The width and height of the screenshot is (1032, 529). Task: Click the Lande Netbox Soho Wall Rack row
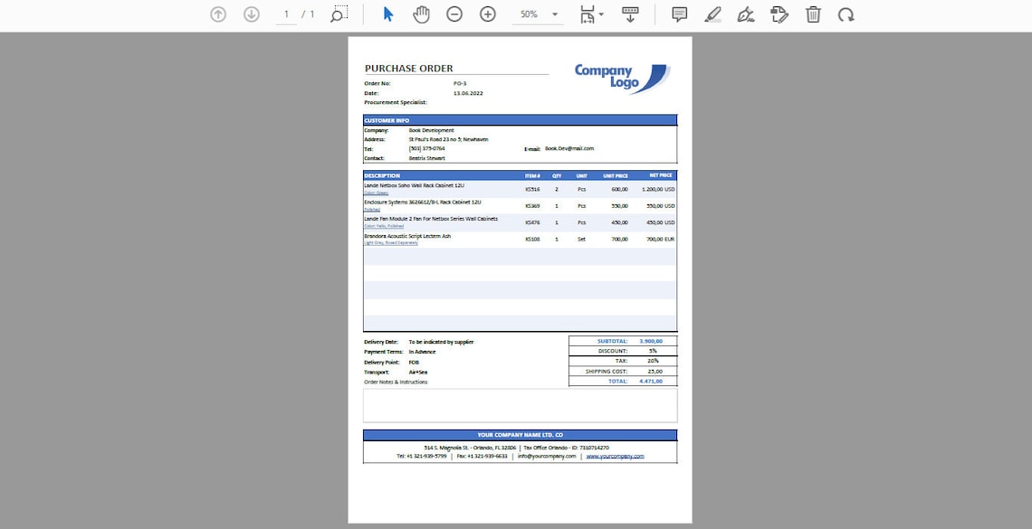520,189
